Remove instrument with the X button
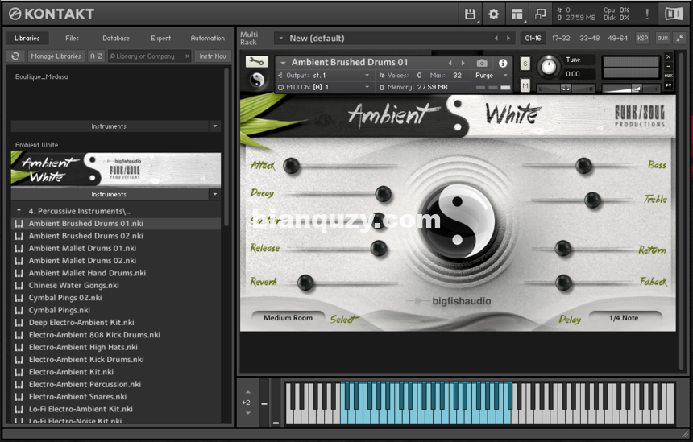 [x=669, y=57]
